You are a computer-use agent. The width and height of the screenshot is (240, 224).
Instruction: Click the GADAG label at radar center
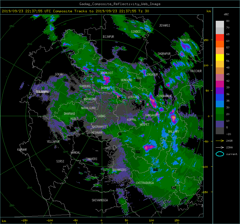pyautogui.click(x=101, y=116)
